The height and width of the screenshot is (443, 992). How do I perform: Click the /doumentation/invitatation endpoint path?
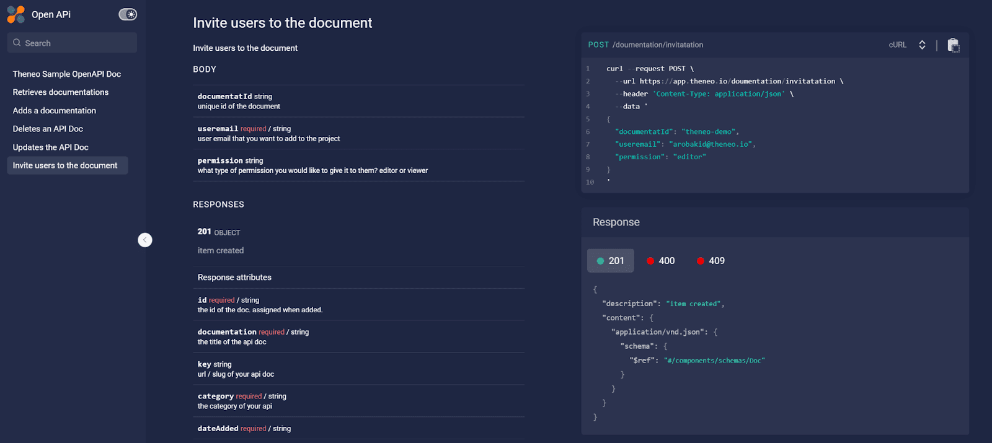(x=658, y=45)
